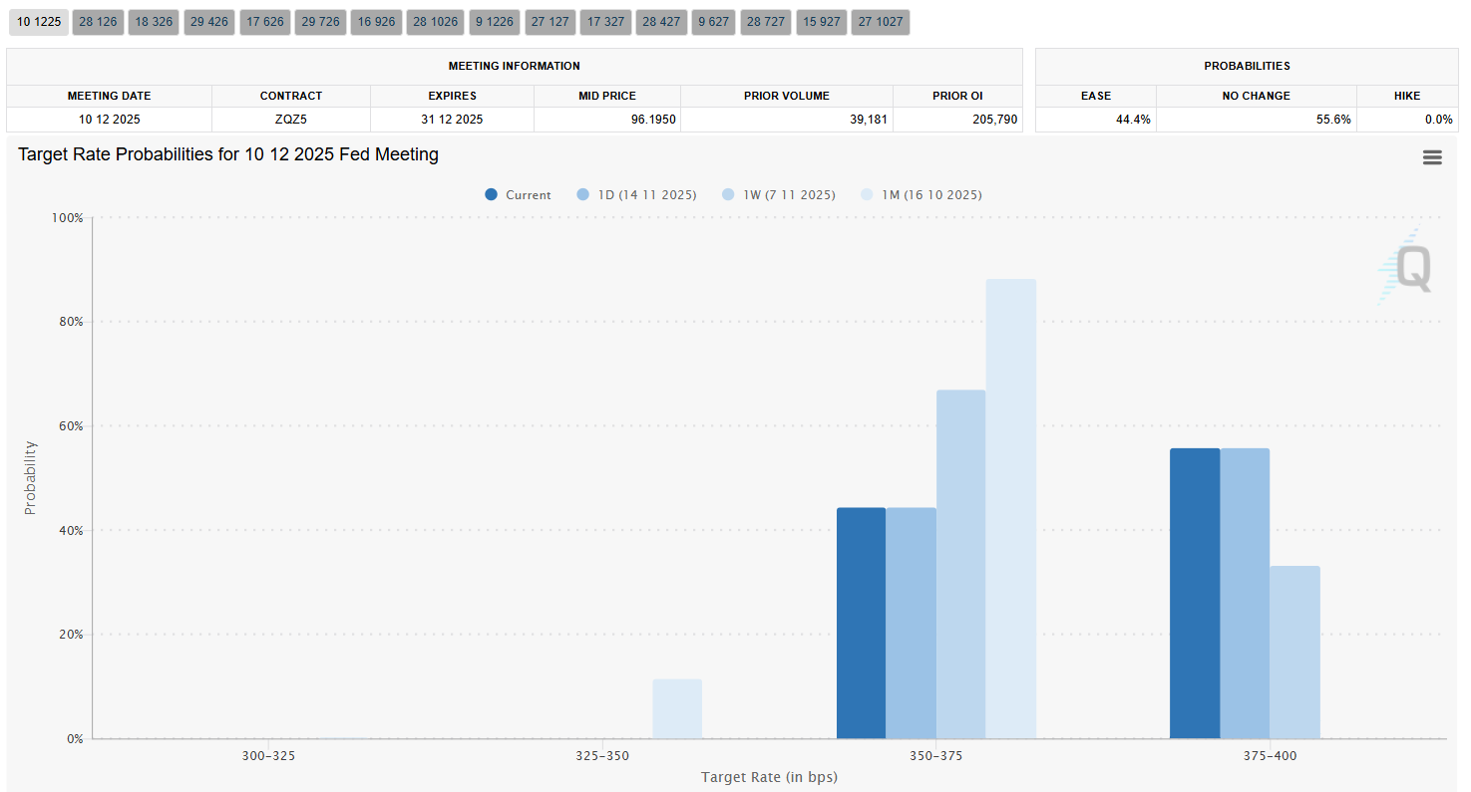
Task: Click the Current bar at 350-375
Action: point(861,624)
